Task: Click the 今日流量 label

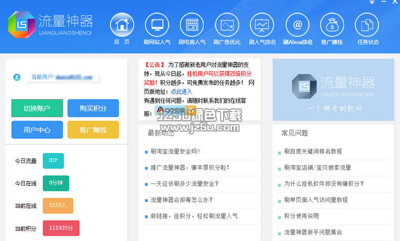Action: [26, 161]
